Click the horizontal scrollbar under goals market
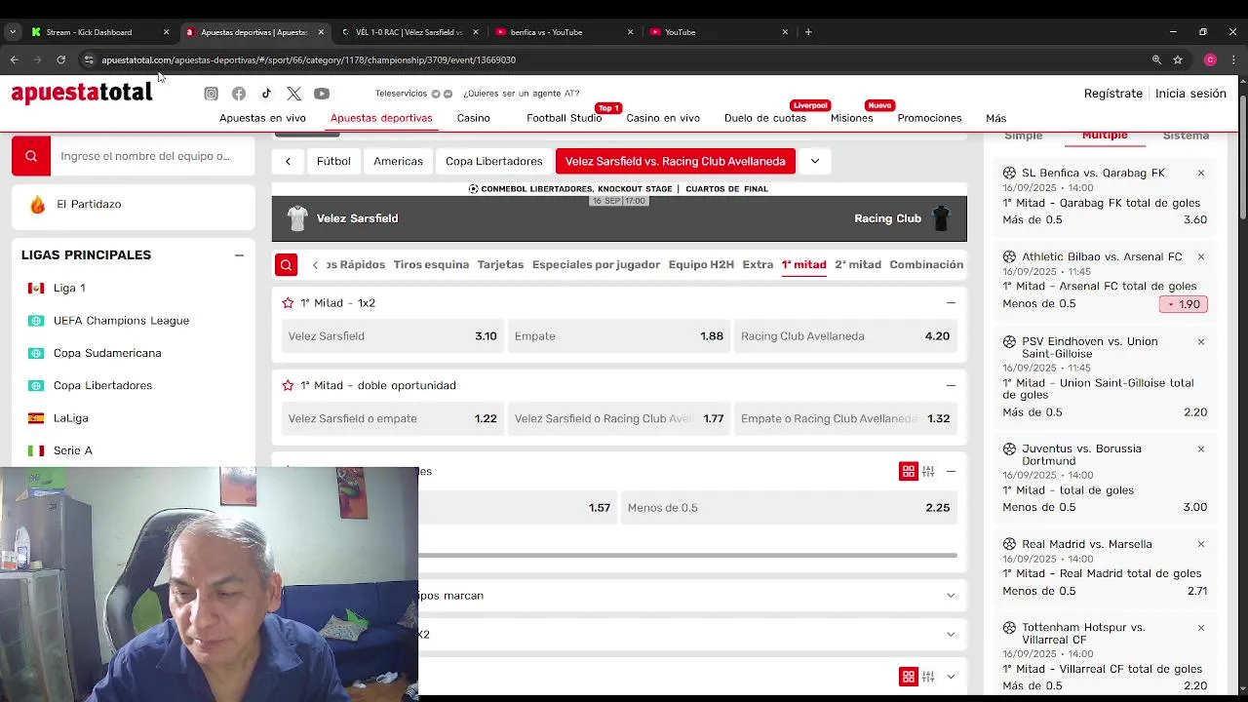Image resolution: width=1248 pixels, height=702 pixels. (x=687, y=556)
